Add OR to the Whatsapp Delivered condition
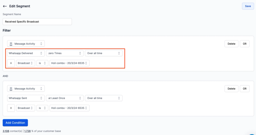The width and height of the screenshot is (256, 135). click(x=245, y=44)
